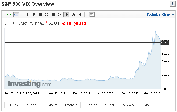This screenshot has height=112, width=177.
Task: Click the (-8.28%) percent change
Action: click(80, 23)
